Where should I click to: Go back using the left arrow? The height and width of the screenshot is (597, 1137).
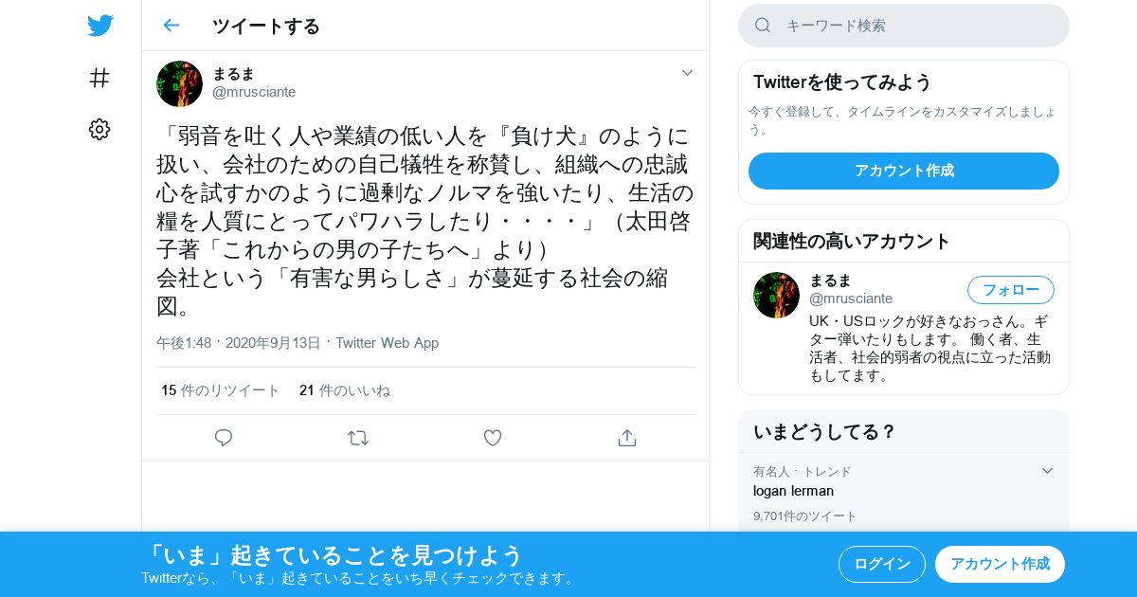point(171,26)
